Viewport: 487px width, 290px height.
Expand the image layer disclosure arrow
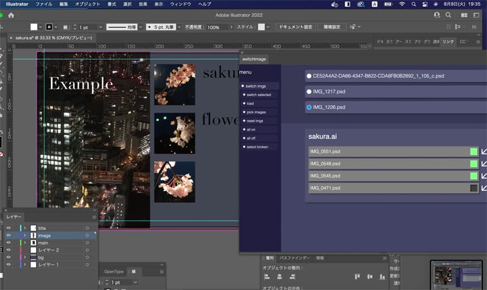click(25, 235)
